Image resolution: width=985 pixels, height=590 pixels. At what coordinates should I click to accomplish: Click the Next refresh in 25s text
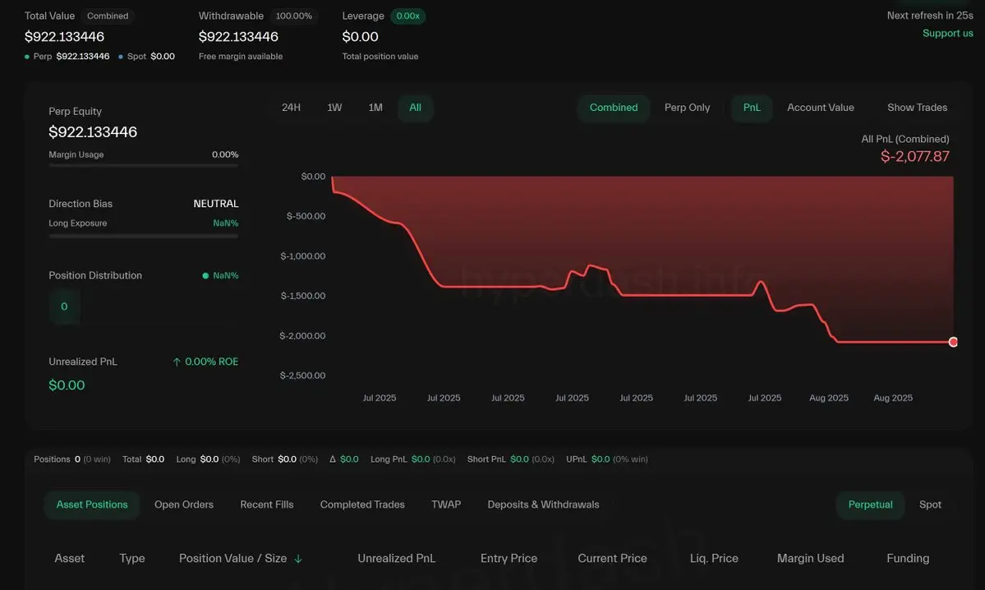pos(930,15)
